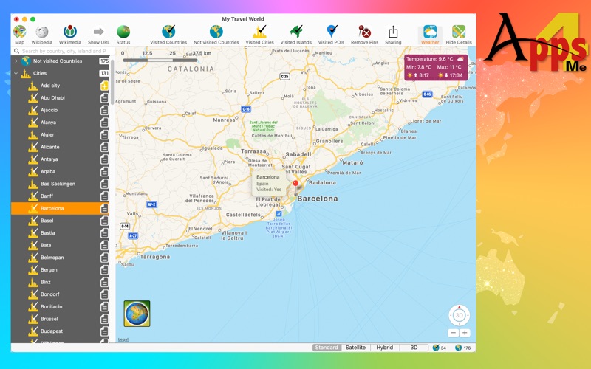Open the notes icon for Algier
The image size is (591, 369).
click(x=104, y=135)
